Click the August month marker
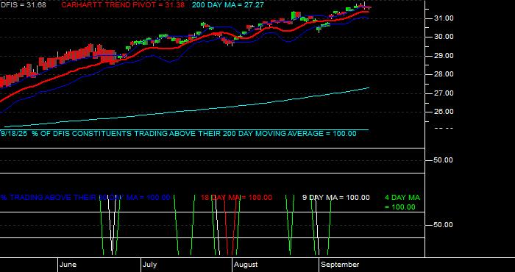 point(246,265)
